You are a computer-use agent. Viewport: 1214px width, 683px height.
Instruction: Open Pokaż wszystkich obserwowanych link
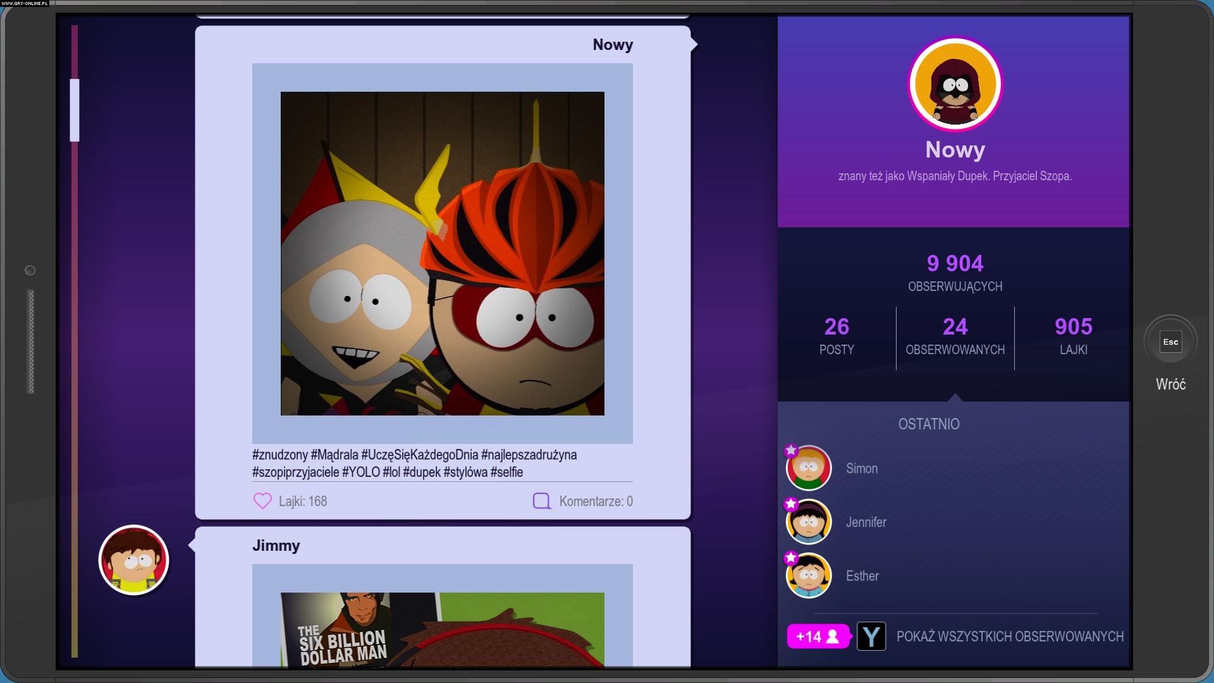point(1010,636)
